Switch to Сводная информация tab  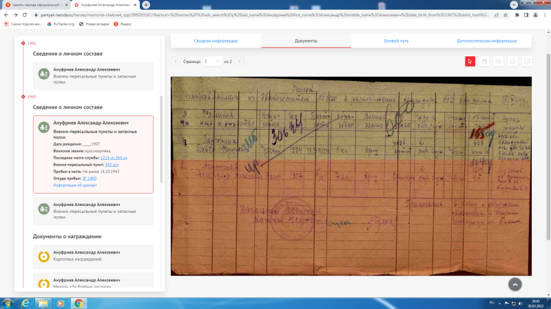pyautogui.click(x=216, y=41)
